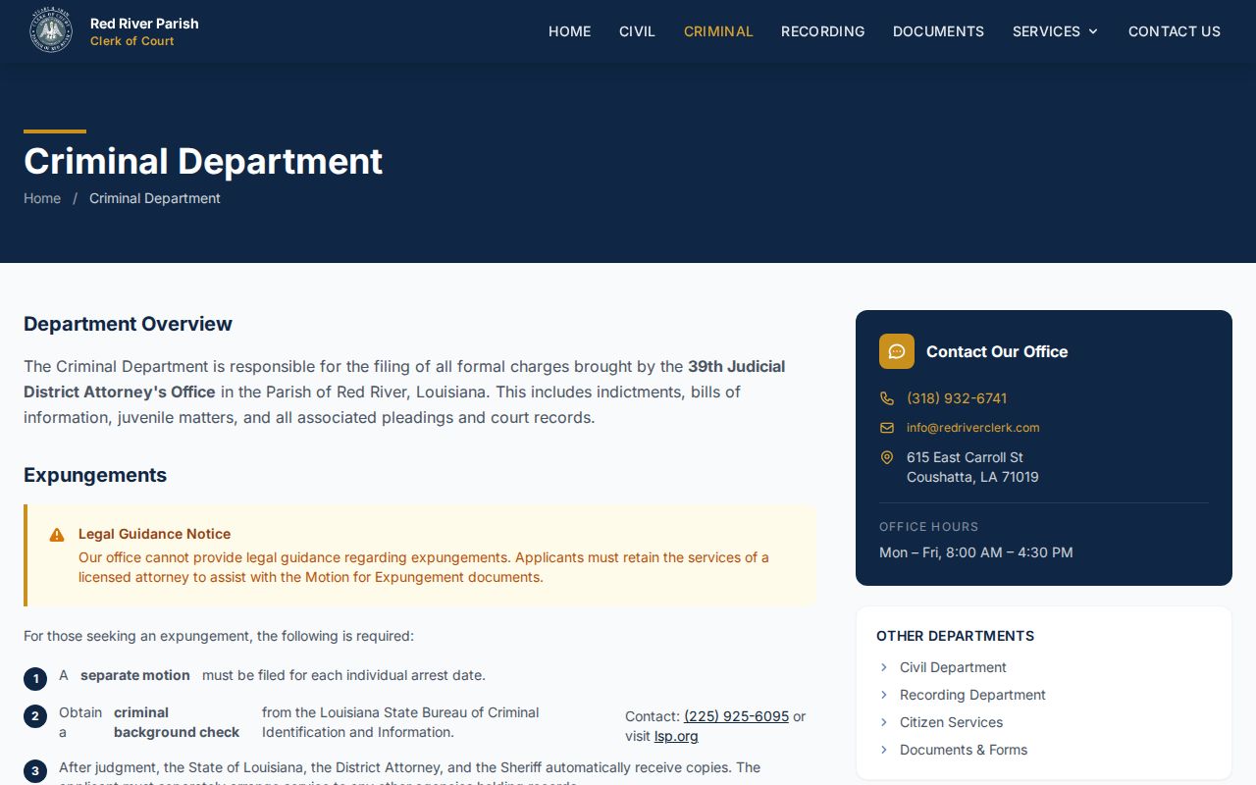The image size is (1256, 785).
Task: Click the Contact Our Office heading
Action: 997,351
